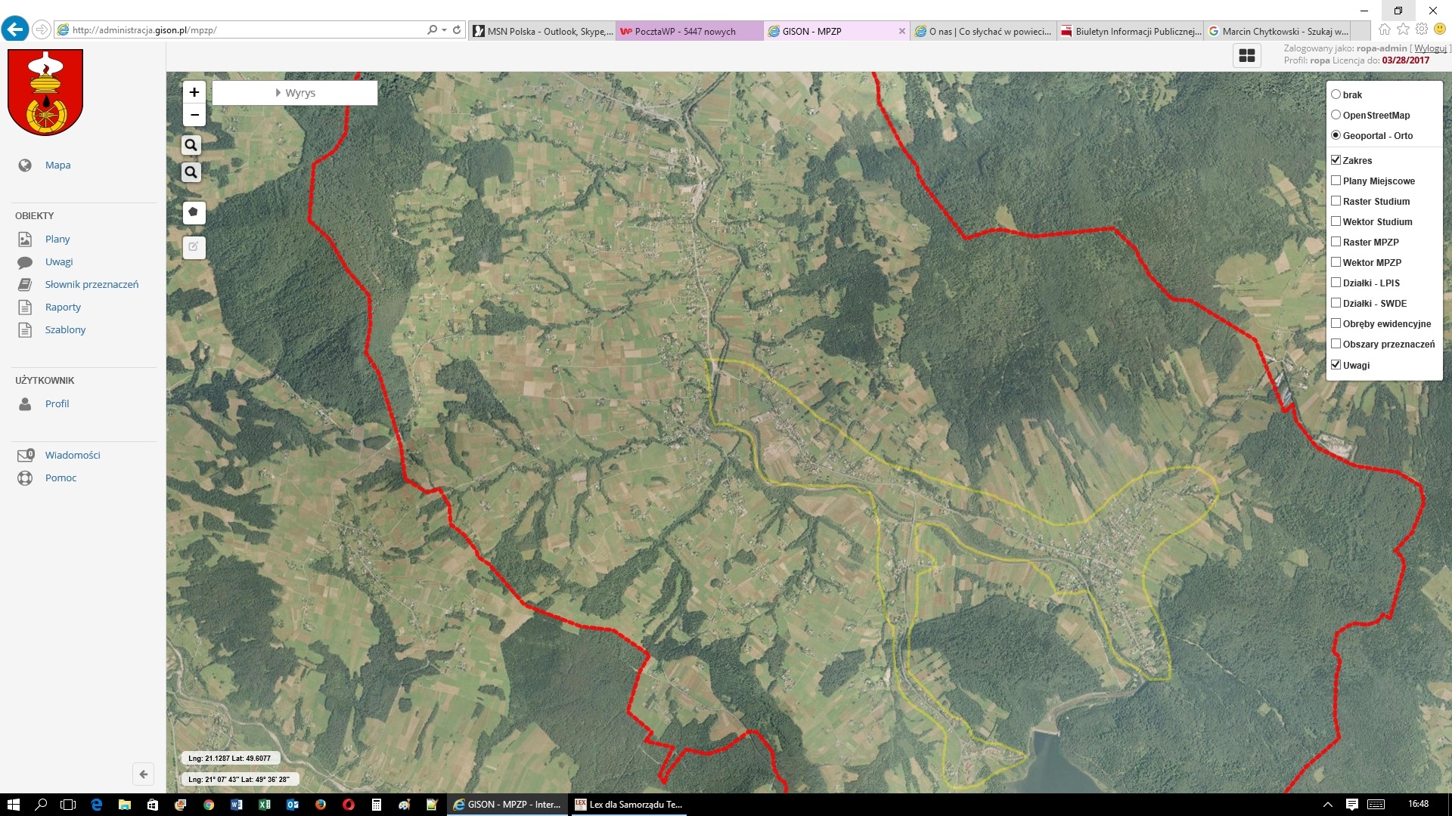Screen dimensions: 1452x816
Task: Switch to Biuletyn Informacji Publicznej tab
Action: [1131, 31]
